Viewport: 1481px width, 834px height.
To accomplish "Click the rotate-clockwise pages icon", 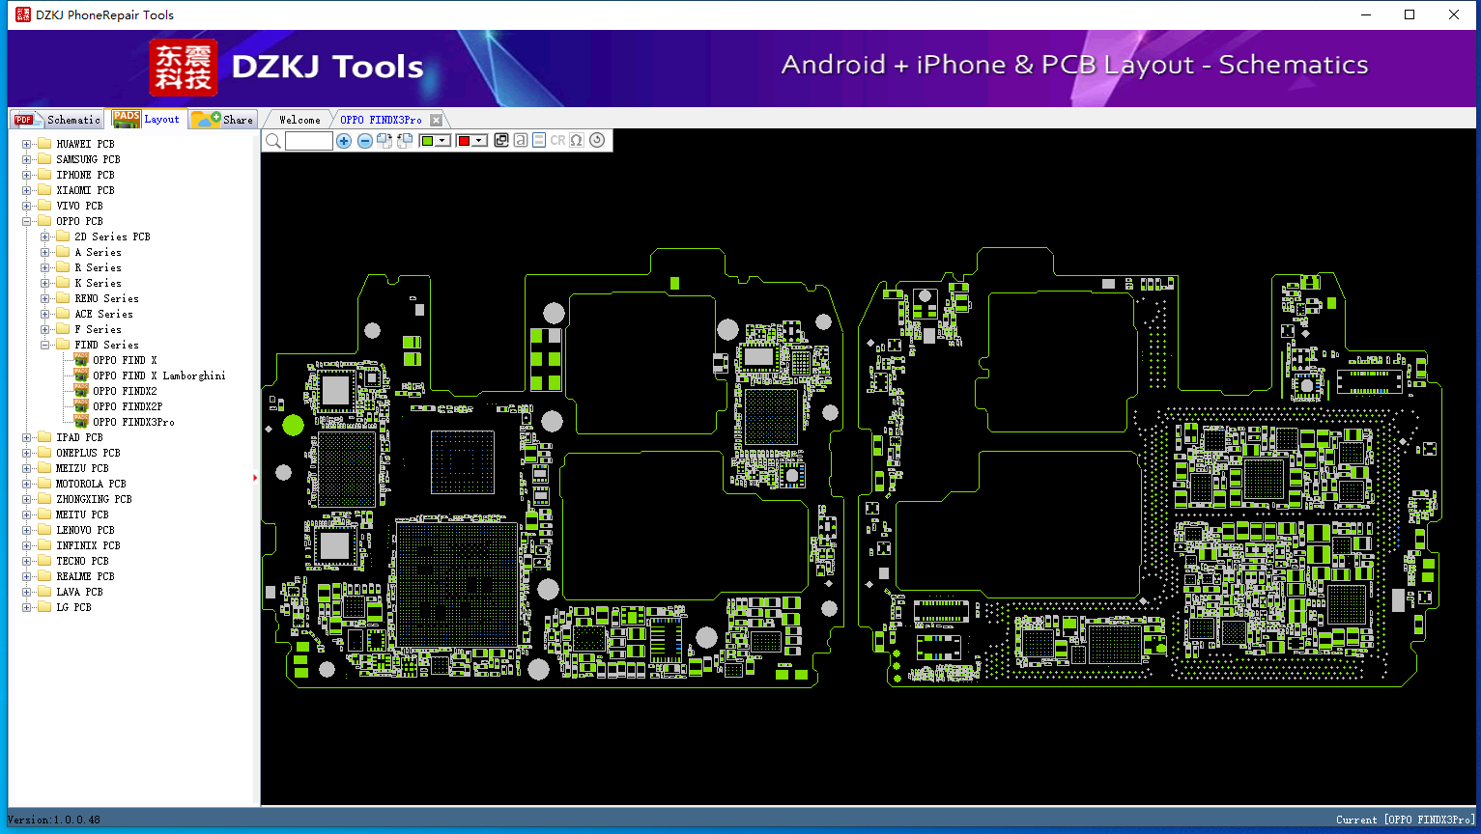I will point(384,141).
